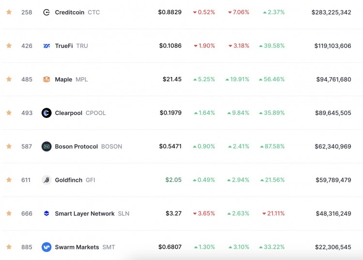Image resolution: width=363 pixels, height=260 pixels.
Task: Unfavorite Swarm Markets using its star
Action: 9,247
